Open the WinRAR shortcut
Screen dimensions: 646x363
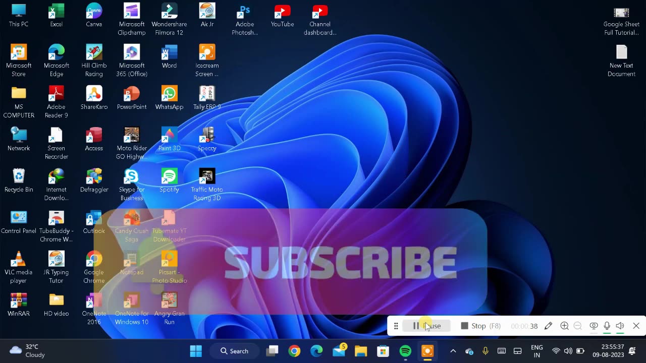[19, 305]
